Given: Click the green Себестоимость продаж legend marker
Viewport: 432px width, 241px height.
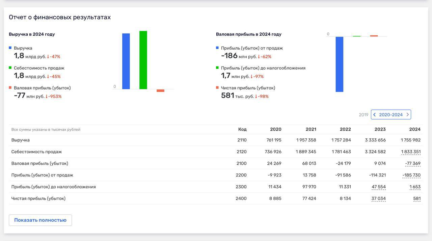Looking at the screenshot, I should pos(10,68).
